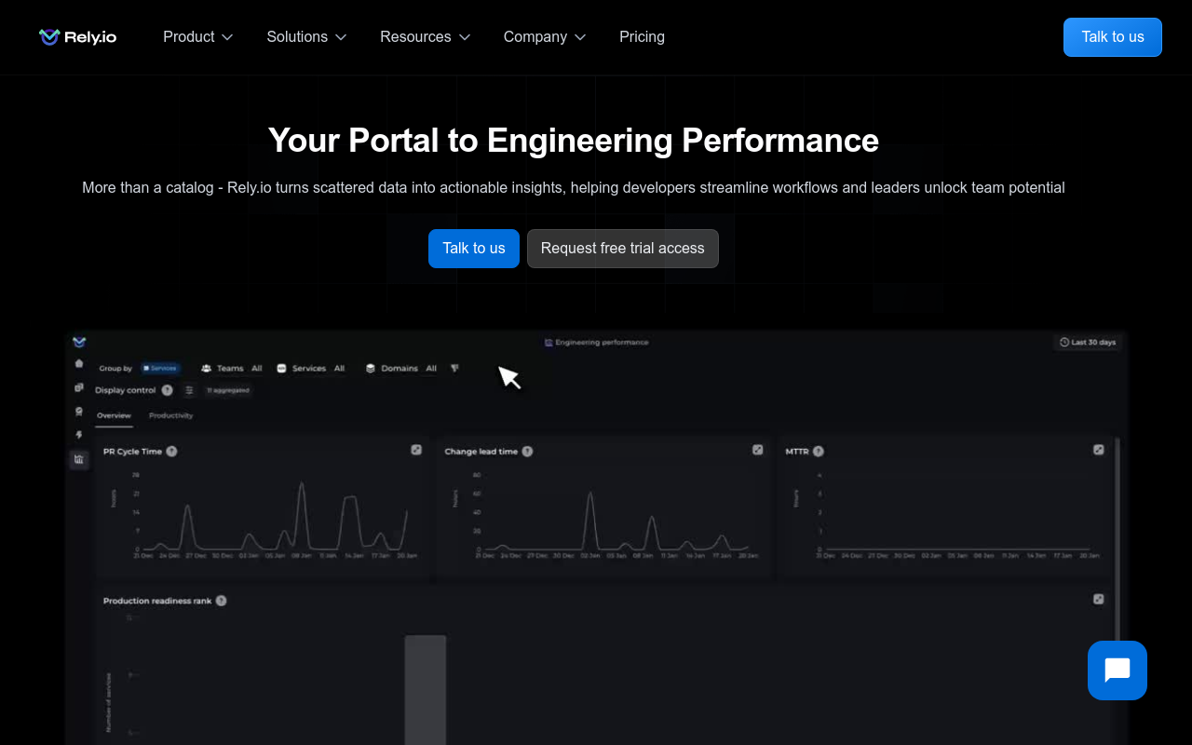The image size is (1192, 745).
Task: Click the Display control label
Action: [x=126, y=390]
